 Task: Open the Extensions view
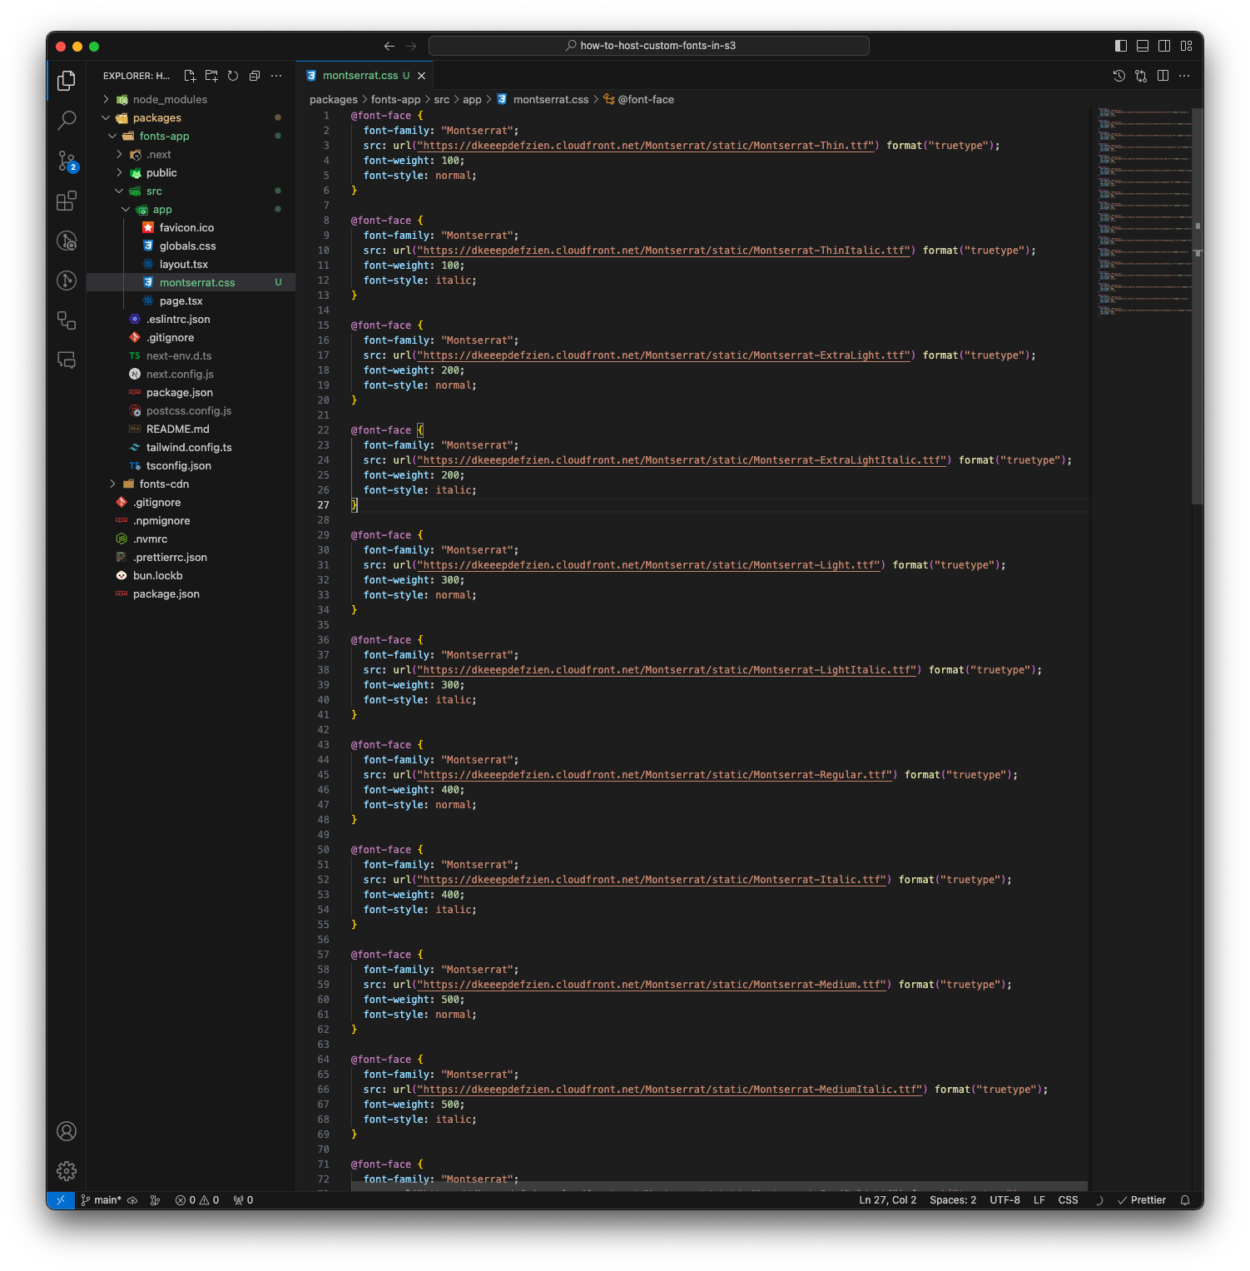point(67,201)
